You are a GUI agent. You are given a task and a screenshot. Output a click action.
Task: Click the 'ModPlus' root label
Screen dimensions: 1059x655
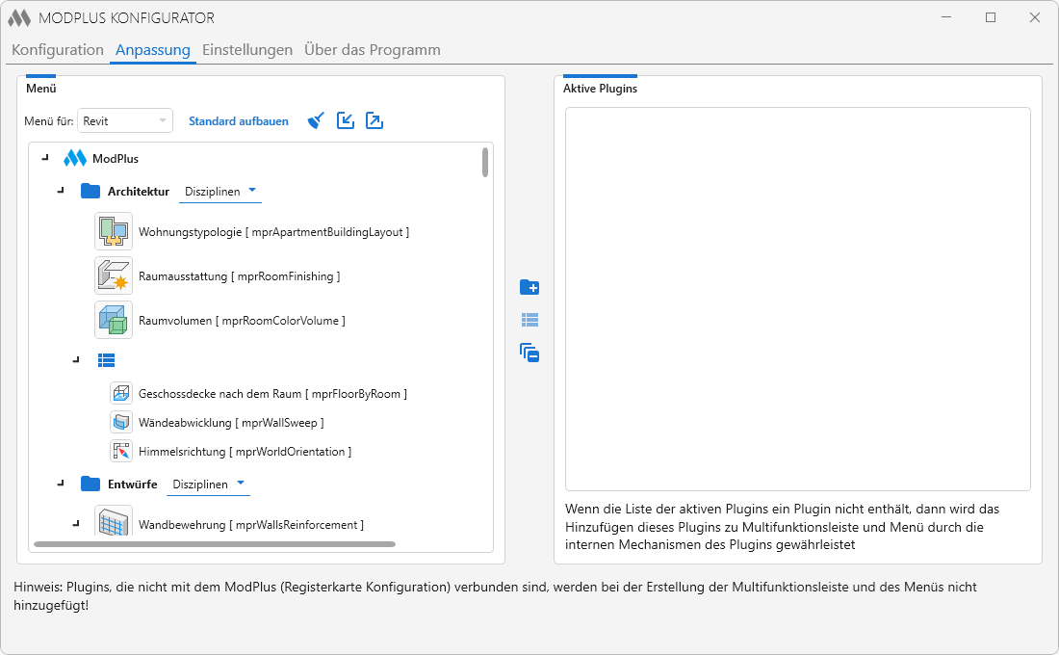(x=116, y=158)
